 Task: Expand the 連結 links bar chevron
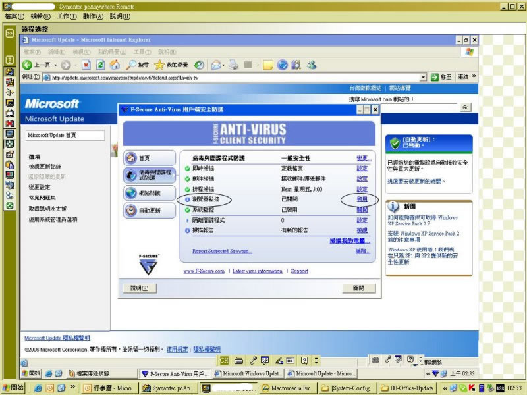click(474, 76)
